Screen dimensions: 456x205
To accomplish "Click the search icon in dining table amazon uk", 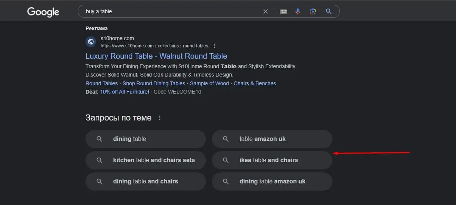I will pyautogui.click(x=226, y=182).
